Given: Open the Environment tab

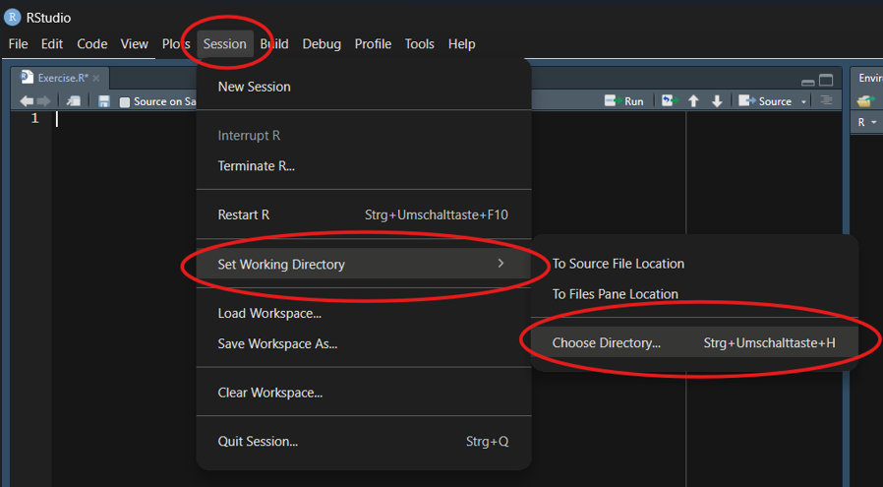Looking at the screenshot, I should [x=869, y=78].
